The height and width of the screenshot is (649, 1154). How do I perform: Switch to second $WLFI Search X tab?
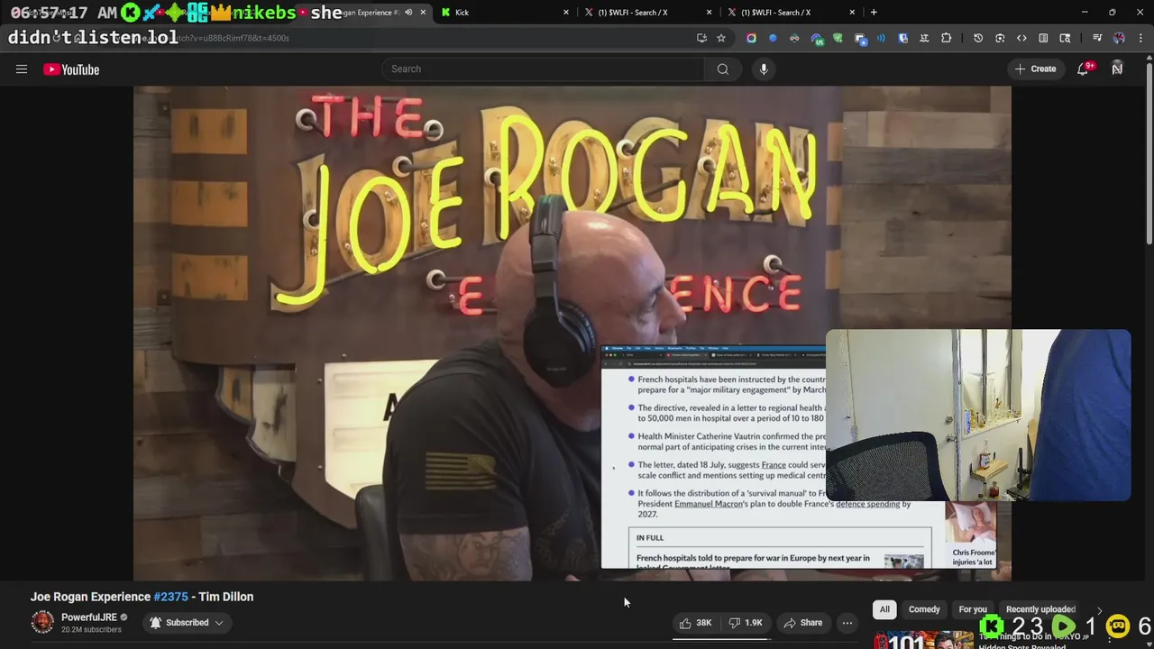coord(791,13)
